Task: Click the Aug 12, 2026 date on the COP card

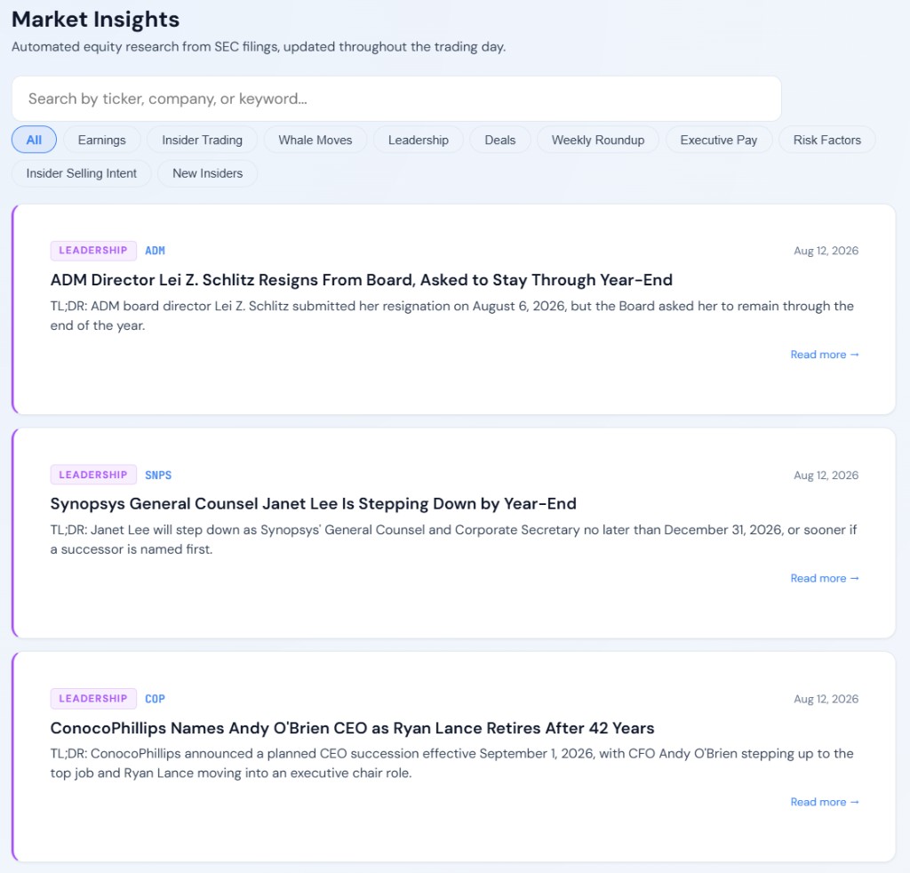Action: (x=826, y=699)
